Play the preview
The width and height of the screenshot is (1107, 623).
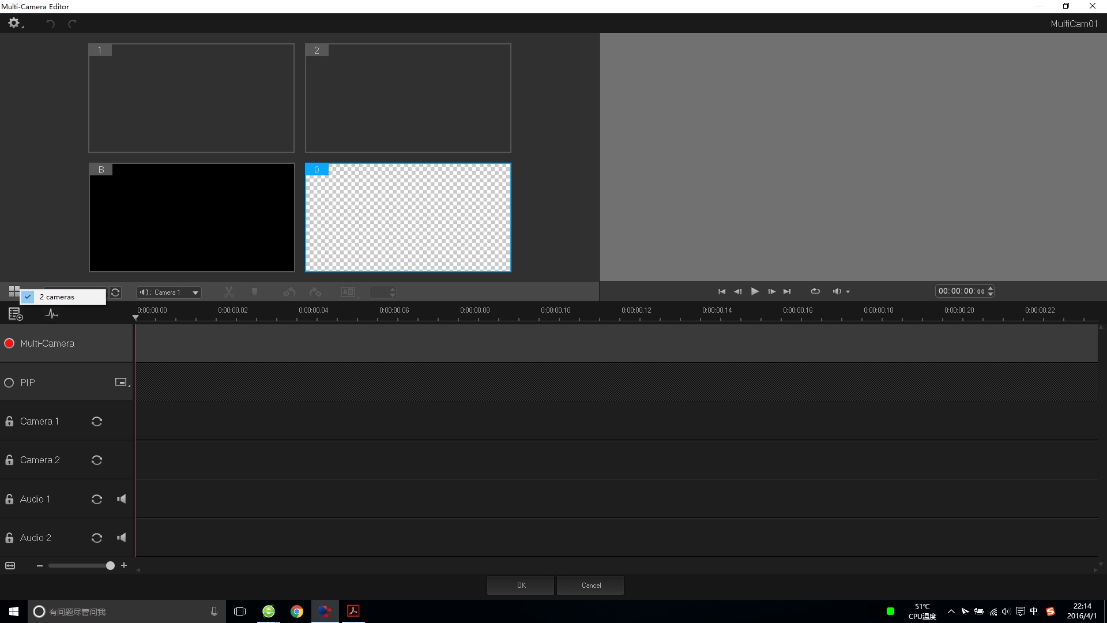(x=755, y=291)
